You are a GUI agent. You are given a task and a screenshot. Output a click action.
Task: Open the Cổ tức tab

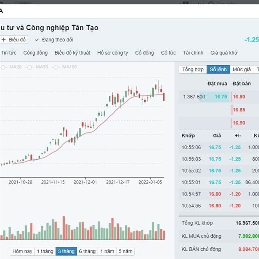tap(168, 53)
